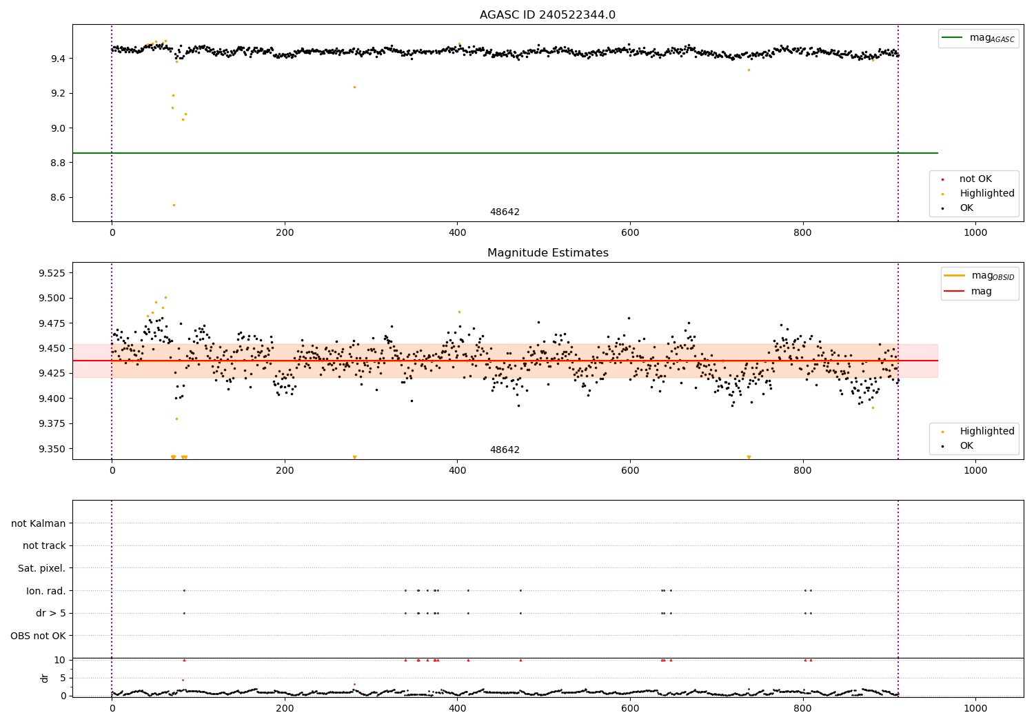Click the mag AGASC legend entry

[979, 38]
